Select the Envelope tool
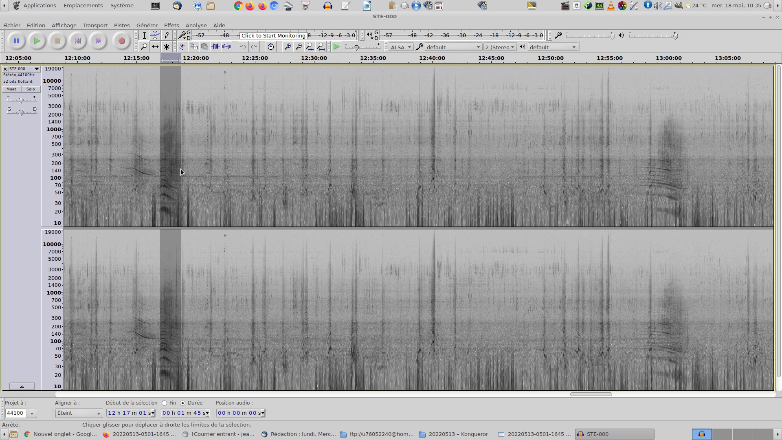 coord(155,35)
